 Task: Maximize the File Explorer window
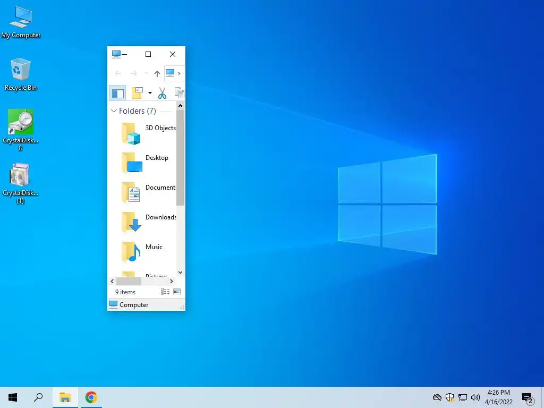(148, 54)
